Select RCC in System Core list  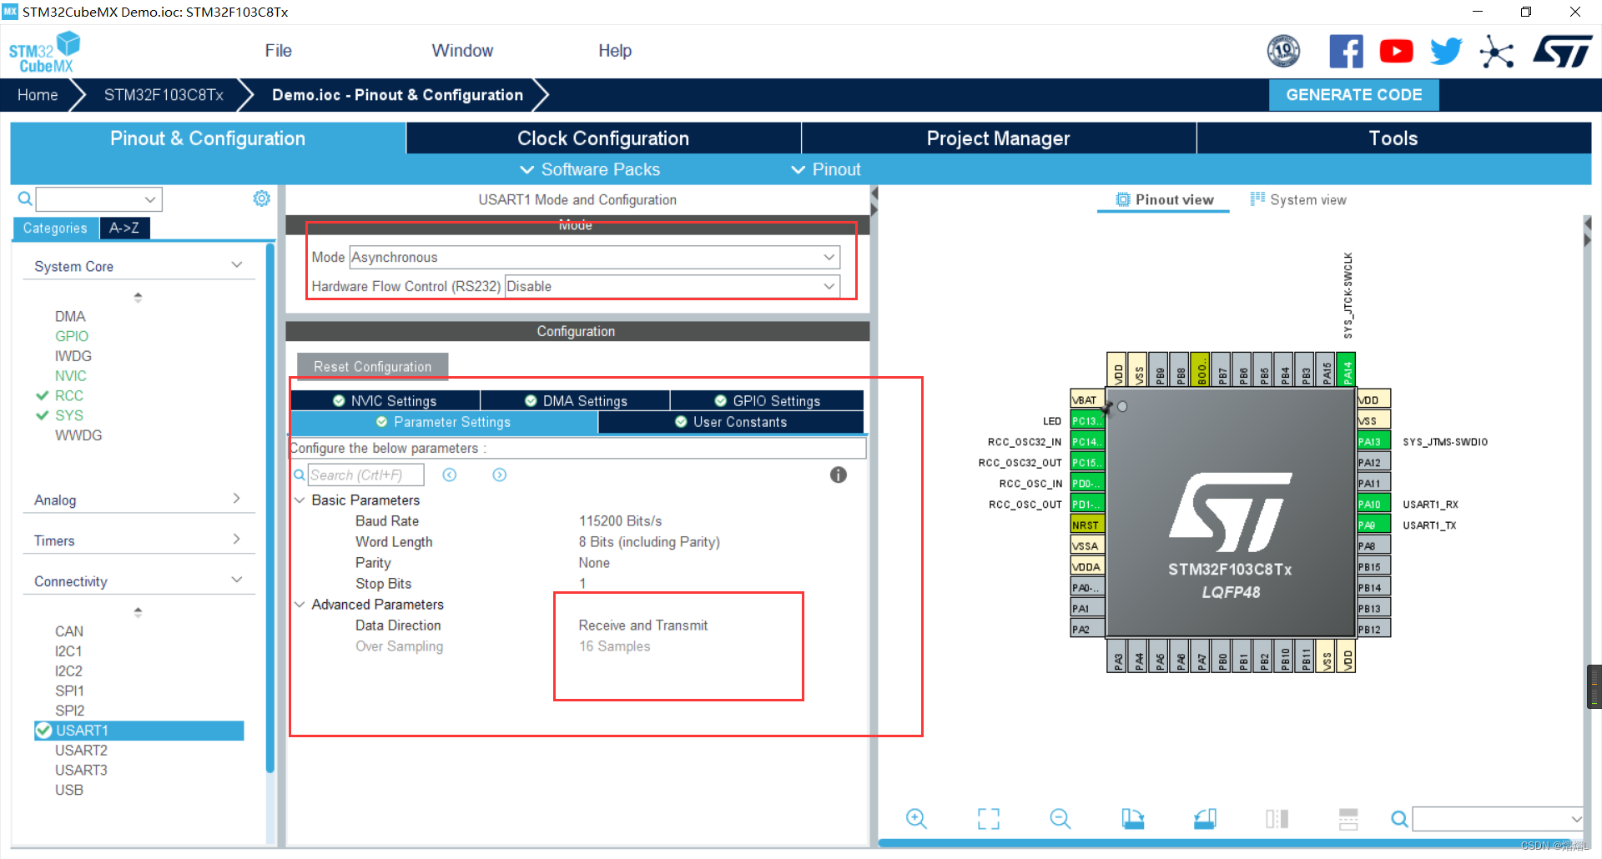tap(68, 395)
